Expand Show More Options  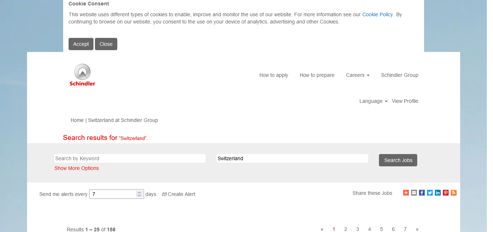(x=77, y=168)
